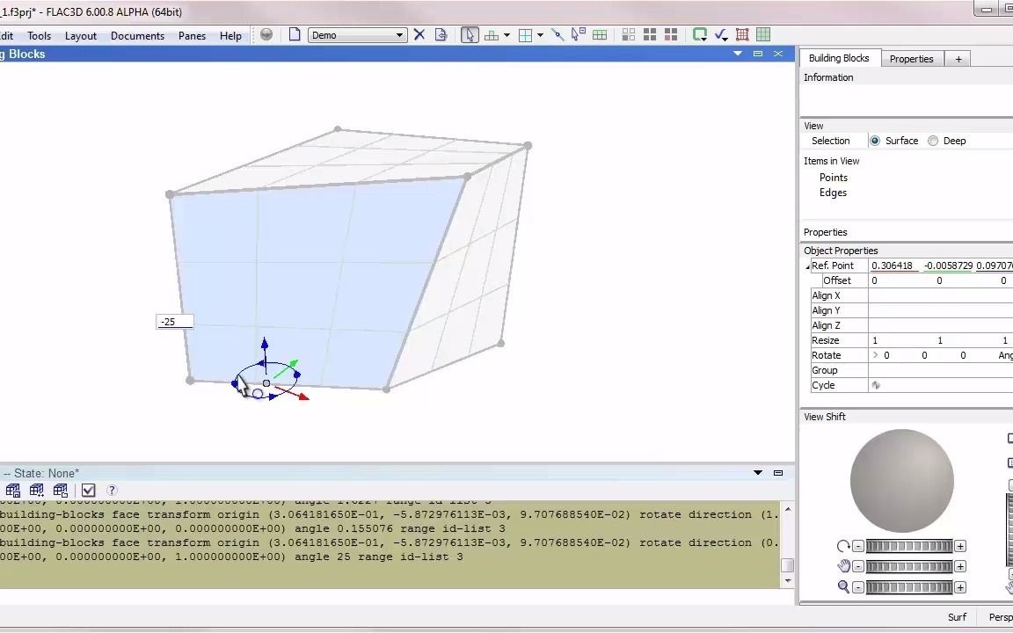
Task: Click the New Project document icon
Action: tap(295, 34)
